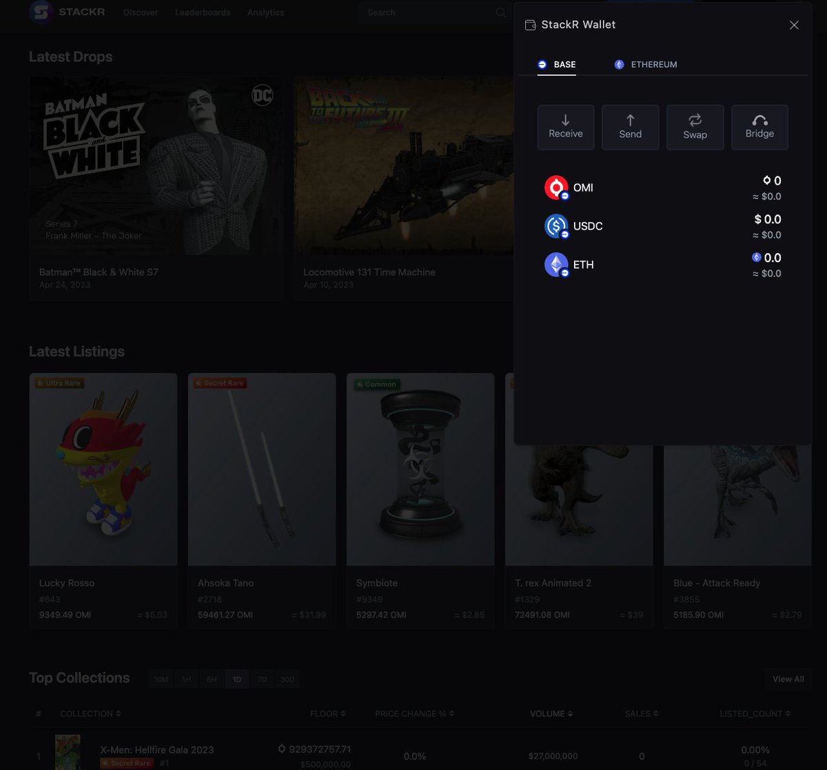Click the DC logo badge on Batman card
Viewport: 827px width, 770px height.
point(262,95)
